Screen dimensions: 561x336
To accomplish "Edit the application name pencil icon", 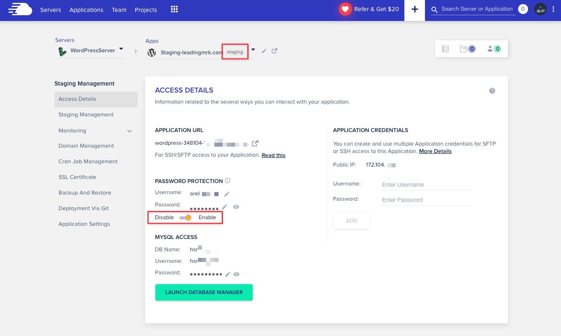I will (264, 51).
